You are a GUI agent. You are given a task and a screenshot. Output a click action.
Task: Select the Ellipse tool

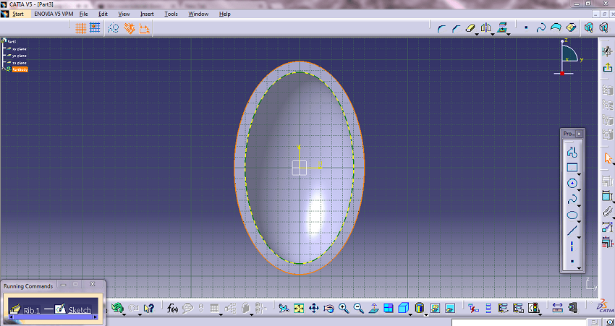tap(572, 215)
